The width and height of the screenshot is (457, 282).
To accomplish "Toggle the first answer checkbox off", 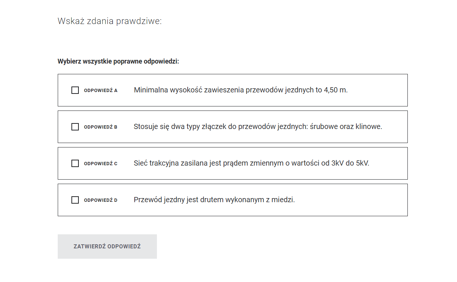I will click(x=75, y=90).
